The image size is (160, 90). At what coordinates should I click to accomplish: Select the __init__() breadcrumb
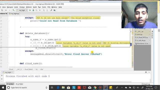(19, 69)
